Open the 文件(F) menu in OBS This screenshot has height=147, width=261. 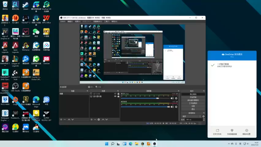point(63,22)
